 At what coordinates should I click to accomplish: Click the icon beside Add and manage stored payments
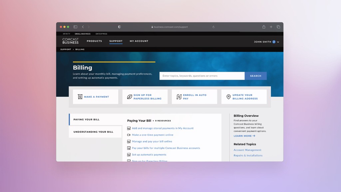coord(129,128)
